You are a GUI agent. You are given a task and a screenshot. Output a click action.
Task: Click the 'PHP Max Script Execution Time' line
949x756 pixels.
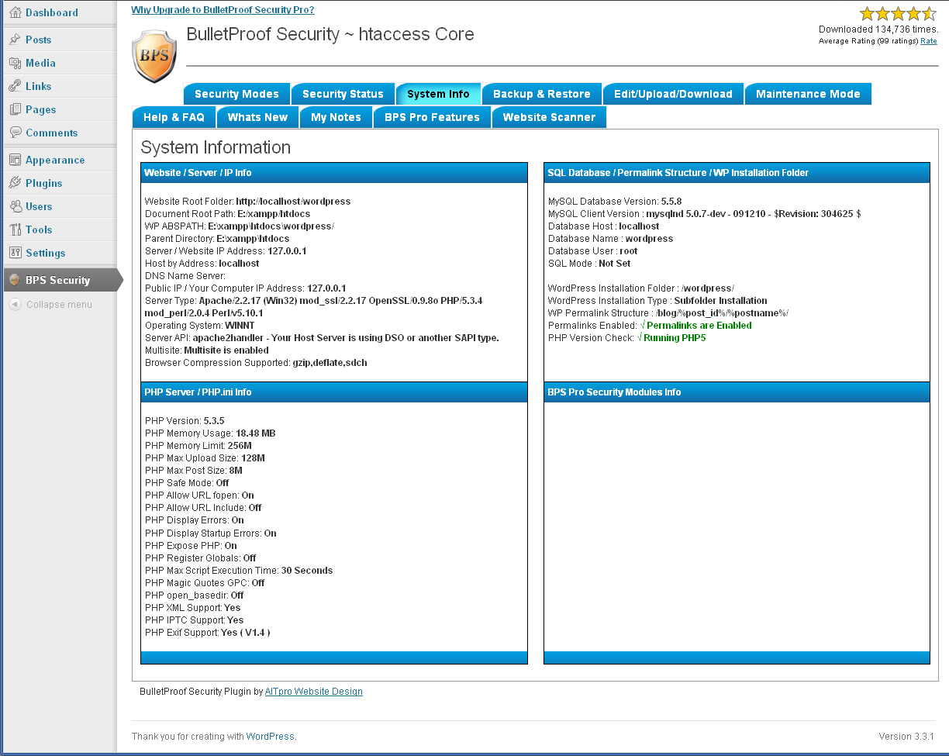239,571
